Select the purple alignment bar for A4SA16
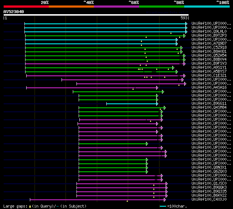The image size is (233, 209). (91, 88)
